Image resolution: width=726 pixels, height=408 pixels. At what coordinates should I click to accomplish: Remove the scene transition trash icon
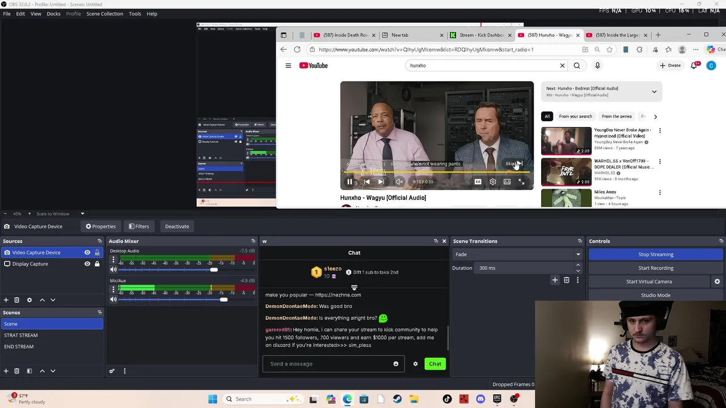coord(567,280)
